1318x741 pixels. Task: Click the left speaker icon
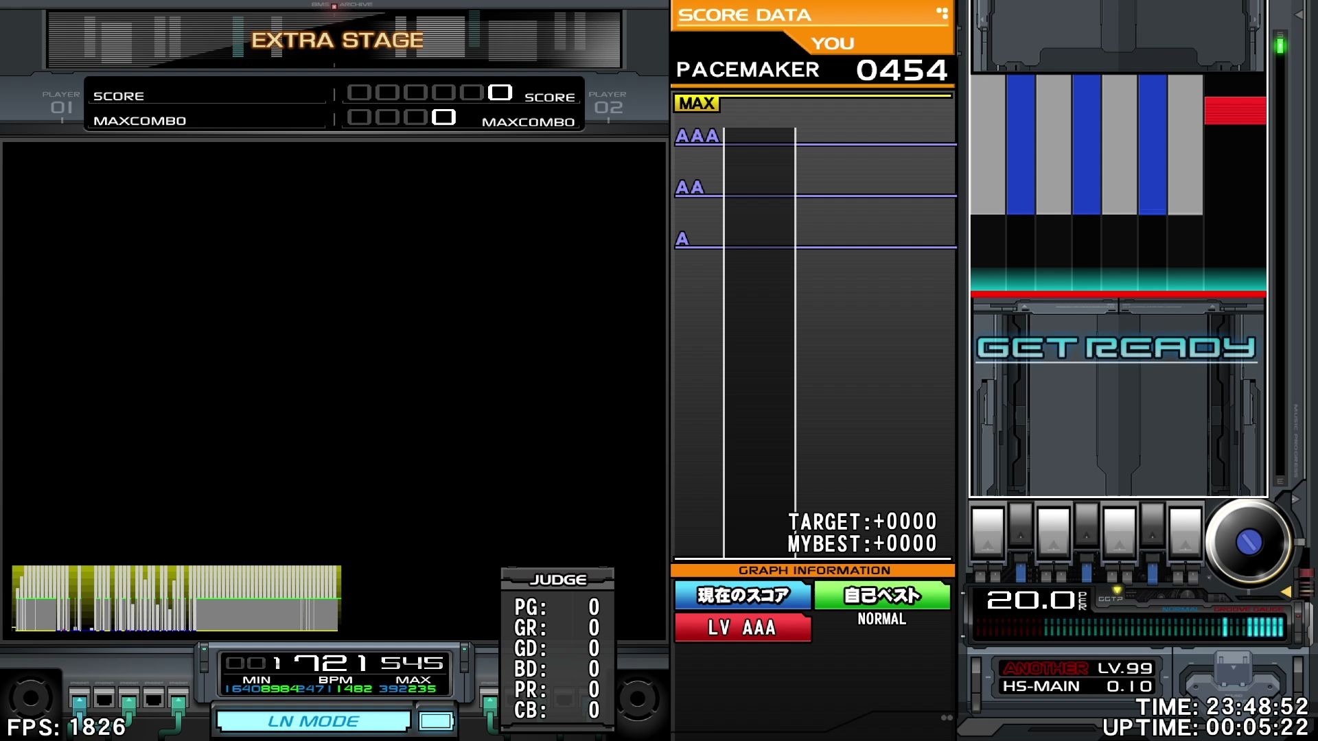click(30, 698)
